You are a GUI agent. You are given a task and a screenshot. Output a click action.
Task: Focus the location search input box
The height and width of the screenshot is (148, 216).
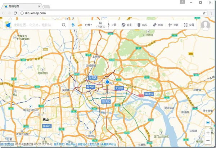(x=36, y=25)
